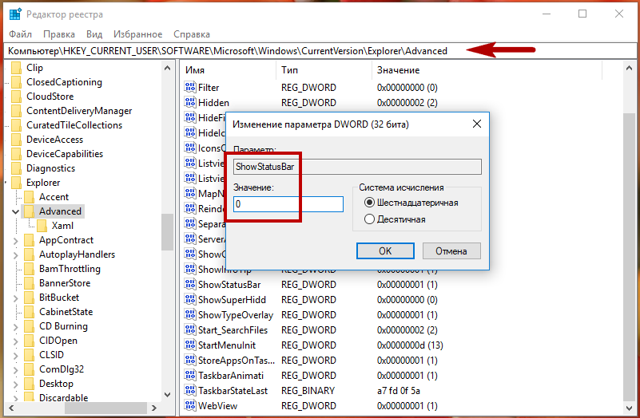640x418 pixels.
Task: Collapse the Explorer tree node
Action: coord(6,183)
